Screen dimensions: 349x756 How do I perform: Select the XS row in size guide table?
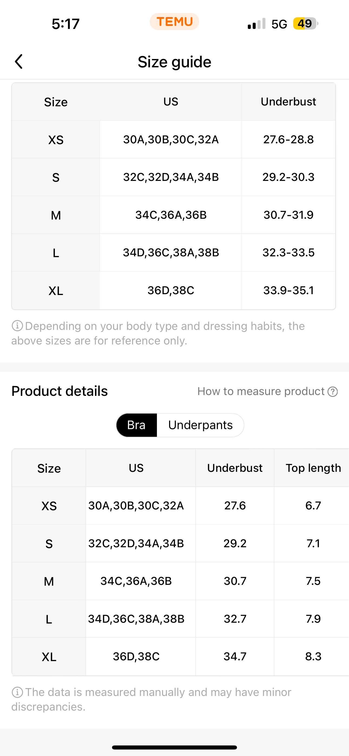pos(173,140)
